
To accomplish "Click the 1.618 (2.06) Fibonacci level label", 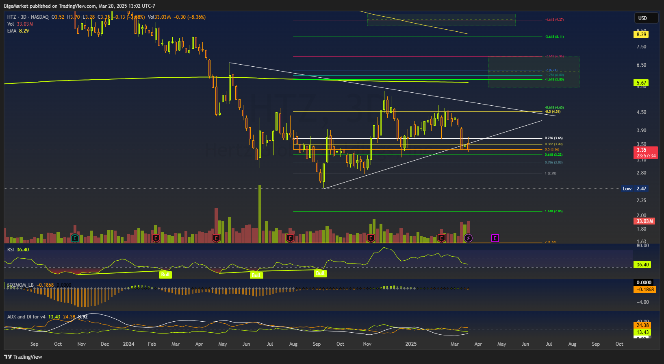I will [x=553, y=211].
